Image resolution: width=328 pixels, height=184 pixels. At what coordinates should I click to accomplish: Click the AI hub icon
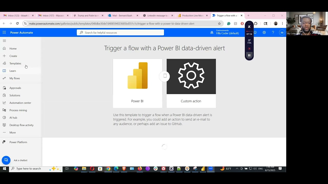tap(4, 118)
